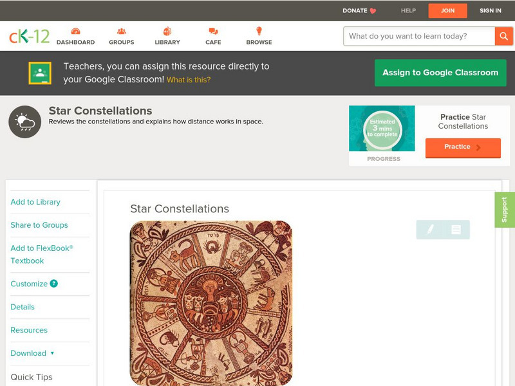
Task: Click the pencil highlight tool icon
Action: click(430, 229)
